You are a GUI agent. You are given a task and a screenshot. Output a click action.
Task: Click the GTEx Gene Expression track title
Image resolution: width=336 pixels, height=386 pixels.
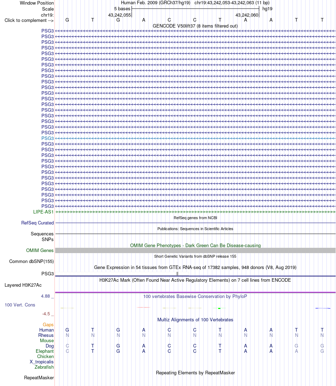pos(195,267)
